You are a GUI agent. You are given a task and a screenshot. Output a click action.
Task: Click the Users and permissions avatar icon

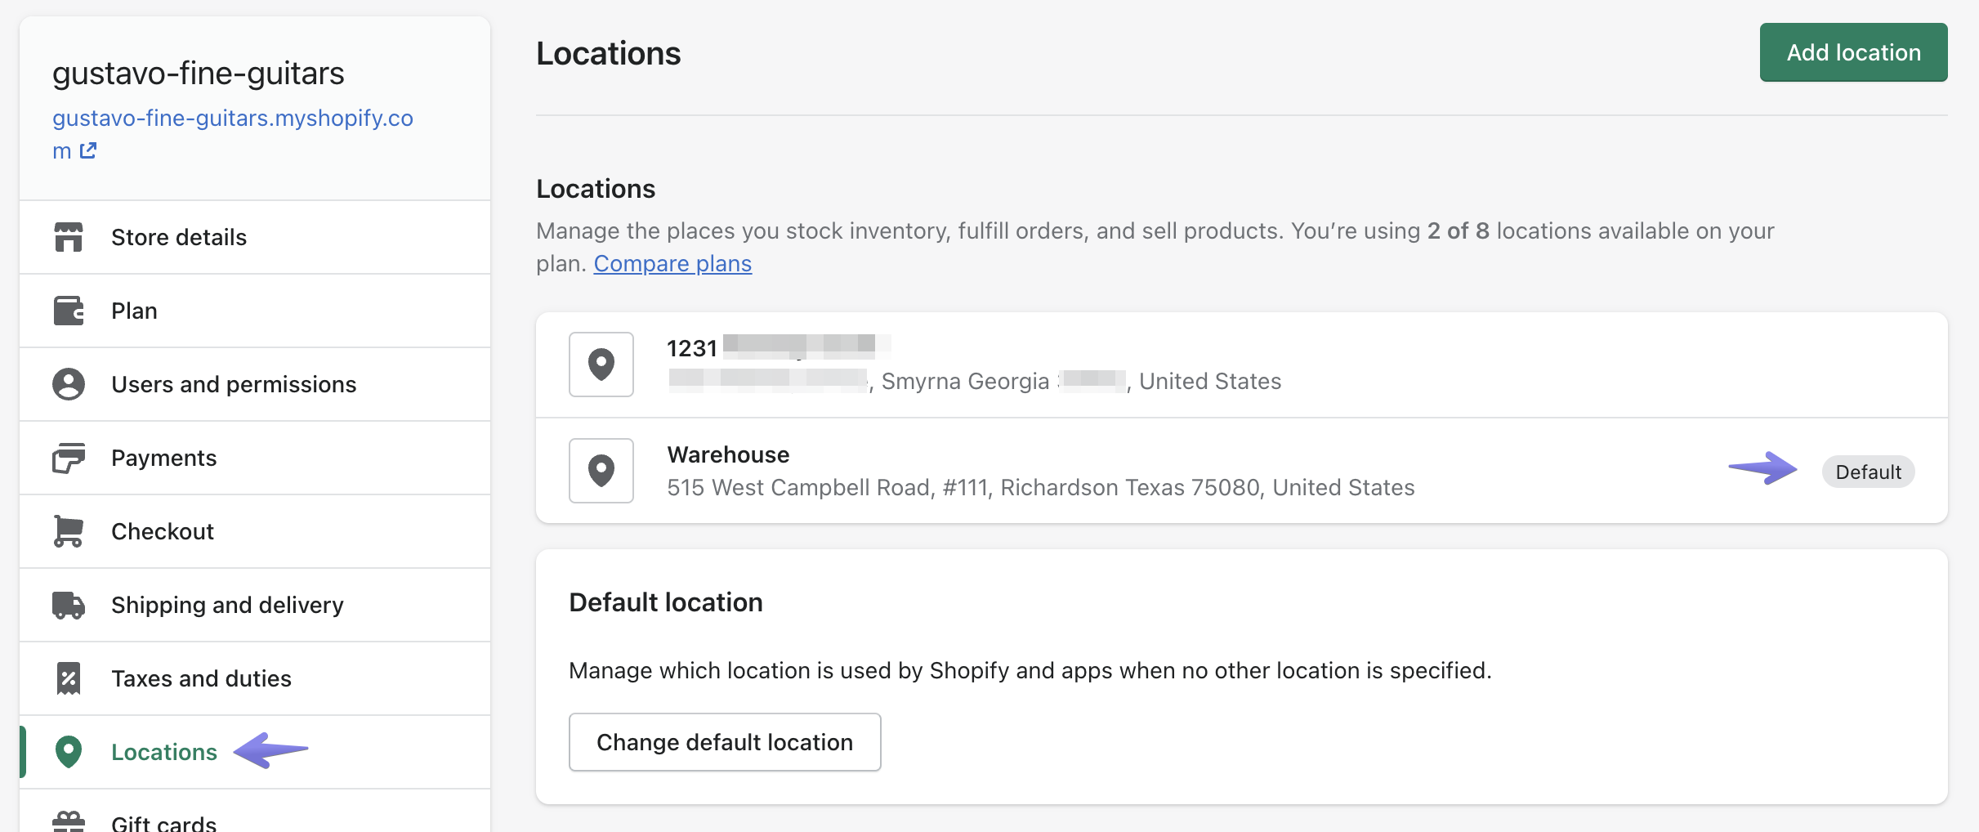pos(69,384)
